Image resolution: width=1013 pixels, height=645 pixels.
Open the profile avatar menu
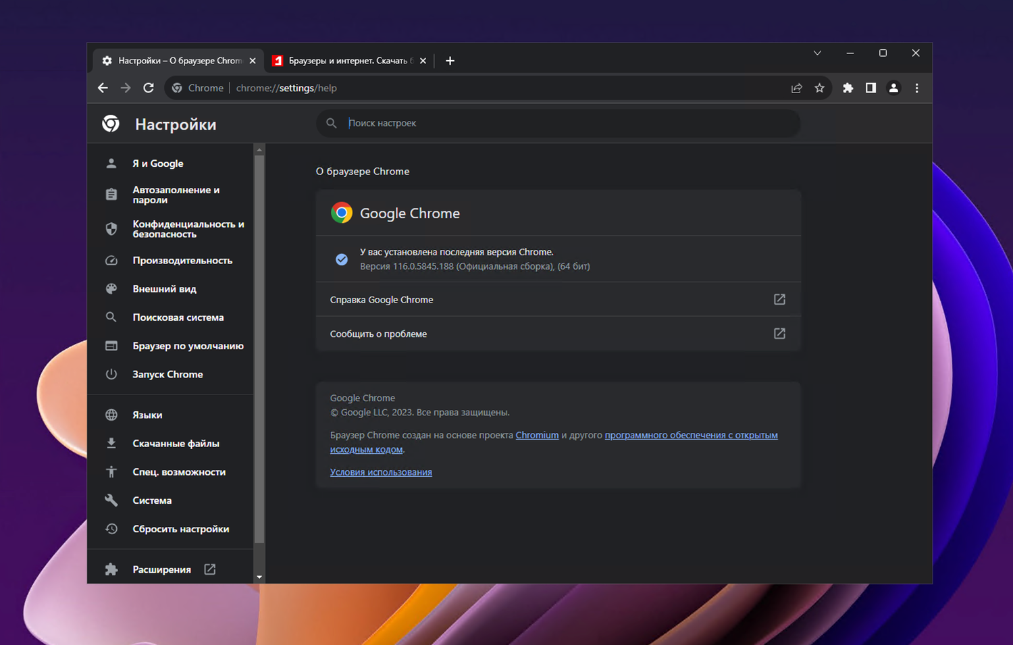[893, 88]
